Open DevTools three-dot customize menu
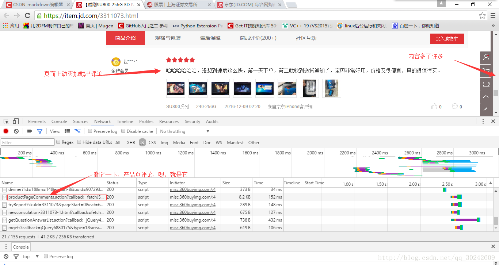 [x=483, y=121]
